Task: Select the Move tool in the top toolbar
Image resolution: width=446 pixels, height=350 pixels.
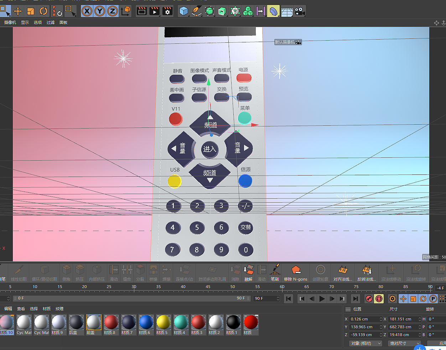Action: [17, 11]
